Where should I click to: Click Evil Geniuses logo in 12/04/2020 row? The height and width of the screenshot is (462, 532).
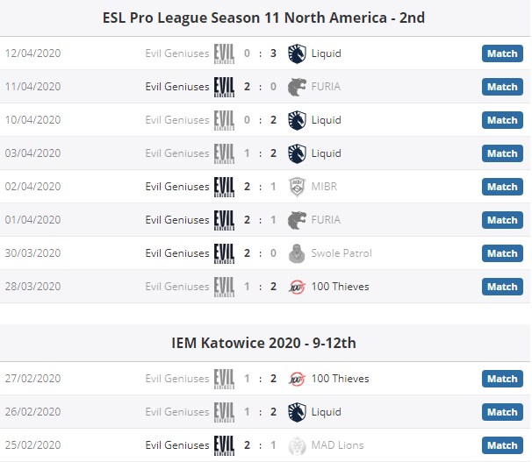pos(224,53)
